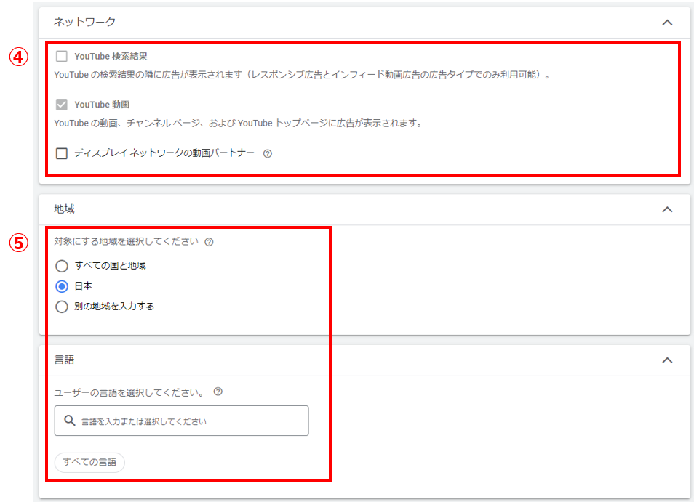Screen dimensions: 694x502
Task: Uncheck the YouTube 動画 checkbox
Action: coord(62,105)
